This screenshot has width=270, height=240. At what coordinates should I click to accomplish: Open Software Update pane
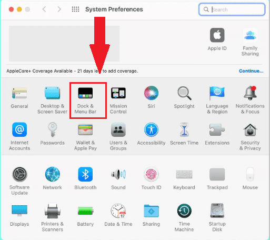[x=19, y=174]
